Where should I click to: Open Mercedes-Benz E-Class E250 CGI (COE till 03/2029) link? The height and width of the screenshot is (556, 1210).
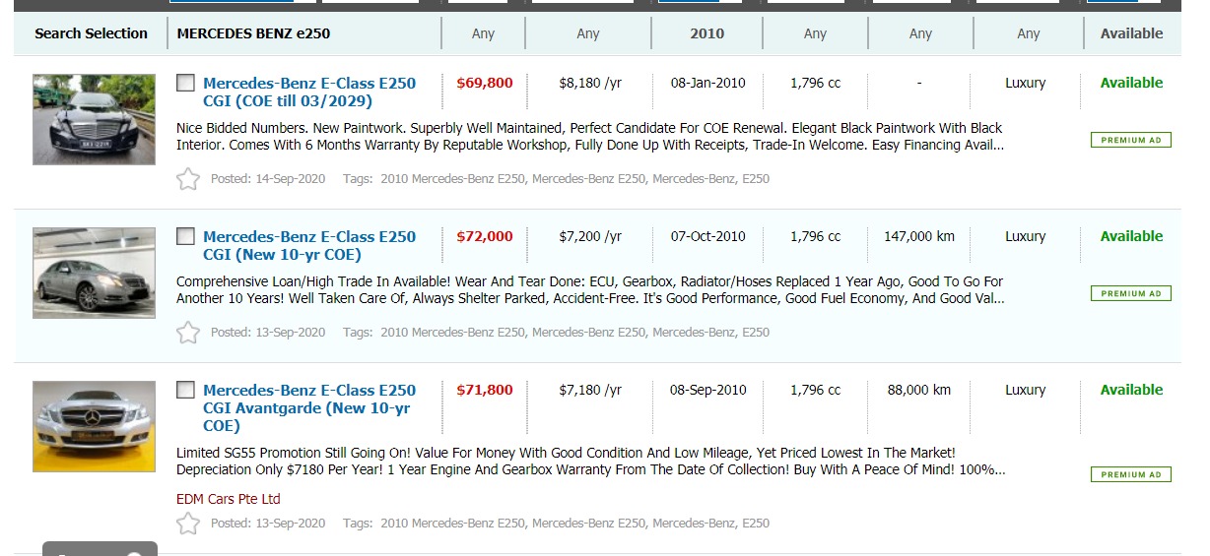point(308,92)
